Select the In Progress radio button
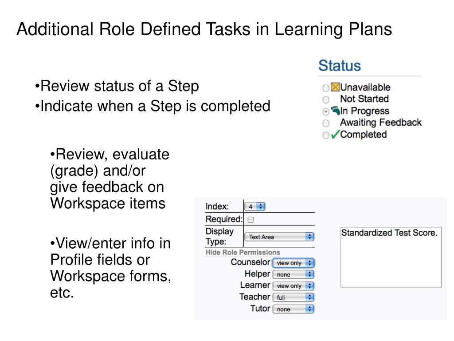The height and width of the screenshot is (341, 454). tap(326, 111)
